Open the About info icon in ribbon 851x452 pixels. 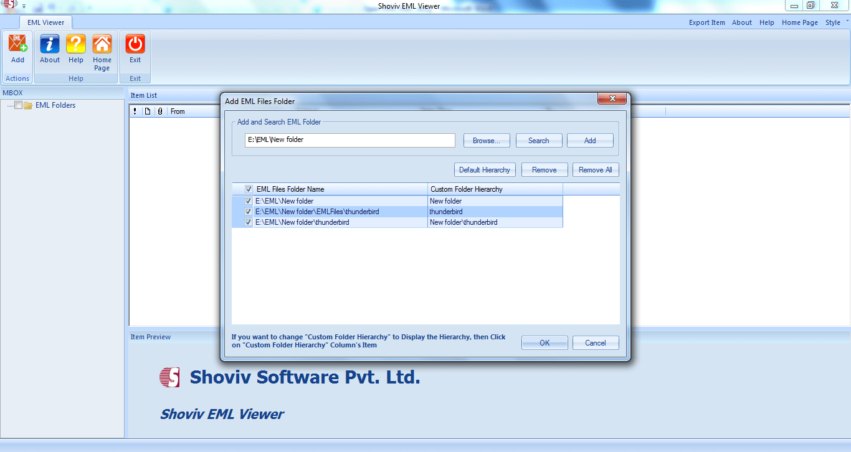[50, 44]
